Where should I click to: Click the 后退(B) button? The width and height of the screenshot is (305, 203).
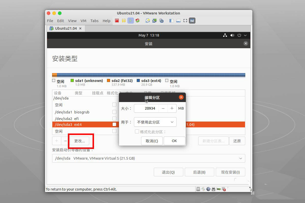click(199, 172)
